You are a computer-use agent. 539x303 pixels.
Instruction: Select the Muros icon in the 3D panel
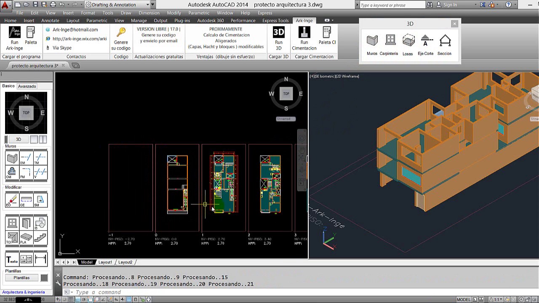(372, 41)
